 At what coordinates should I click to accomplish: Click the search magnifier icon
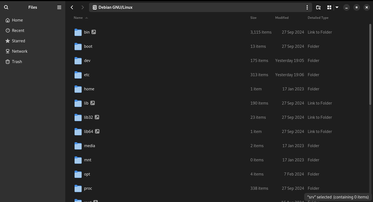click(6, 7)
